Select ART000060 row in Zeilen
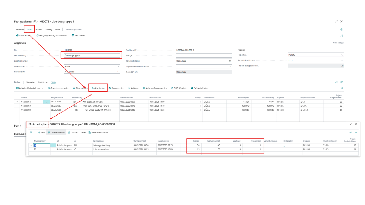This screenshot has height=205, width=365. pos(179,110)
